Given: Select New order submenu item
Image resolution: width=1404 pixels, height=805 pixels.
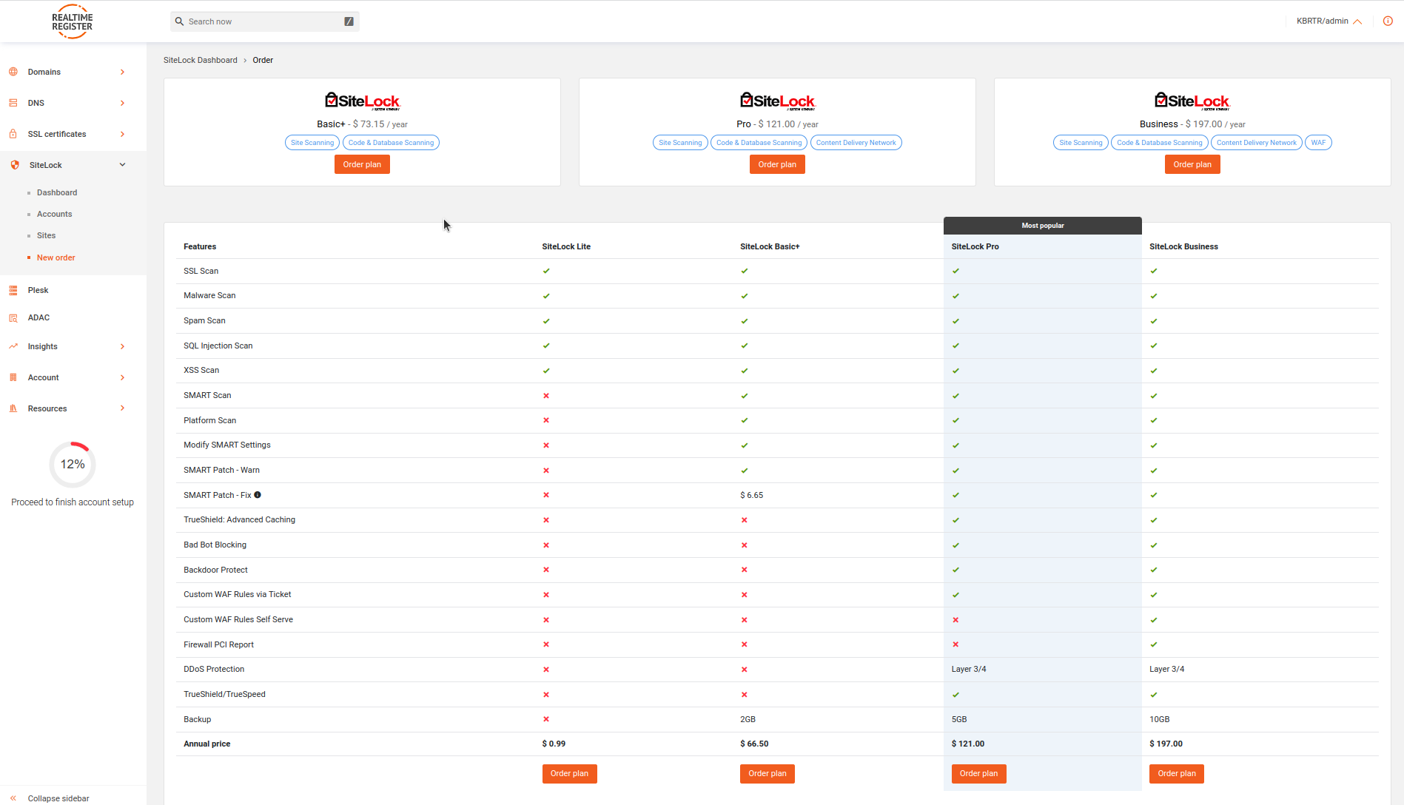Looking at the screenshot, I should [56, 257].
